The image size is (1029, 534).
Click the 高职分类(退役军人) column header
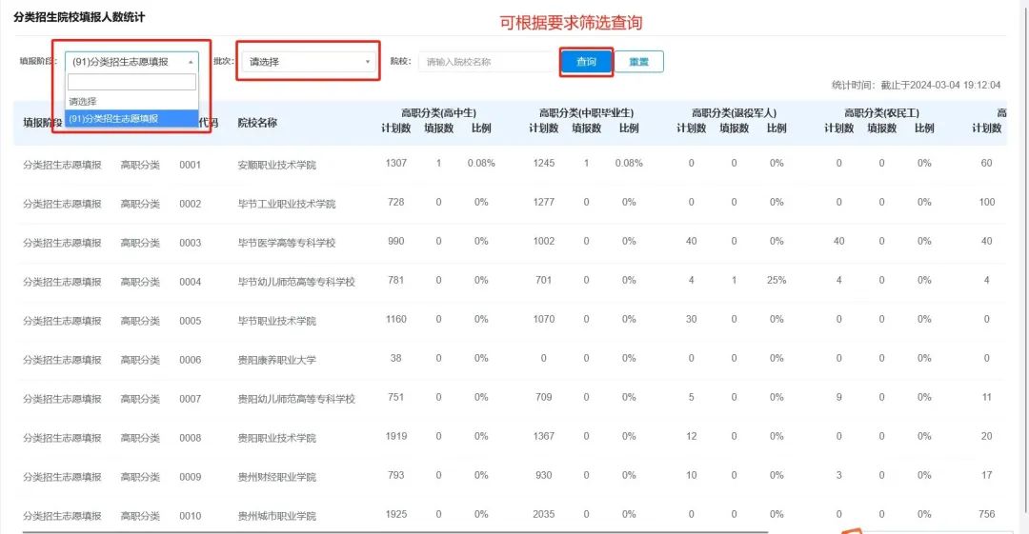click(x=734, y=113)
